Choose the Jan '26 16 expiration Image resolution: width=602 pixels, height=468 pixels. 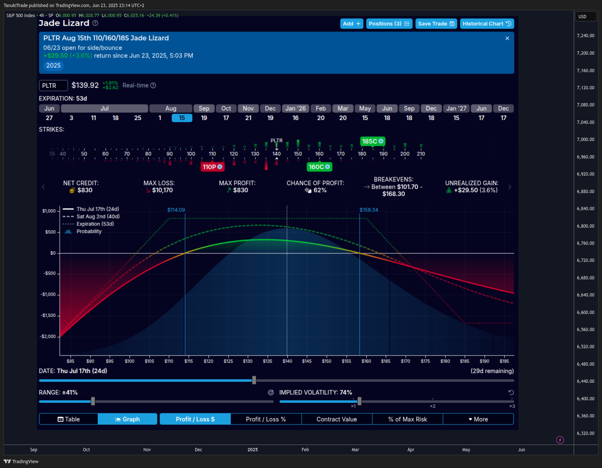pos(296,118)
